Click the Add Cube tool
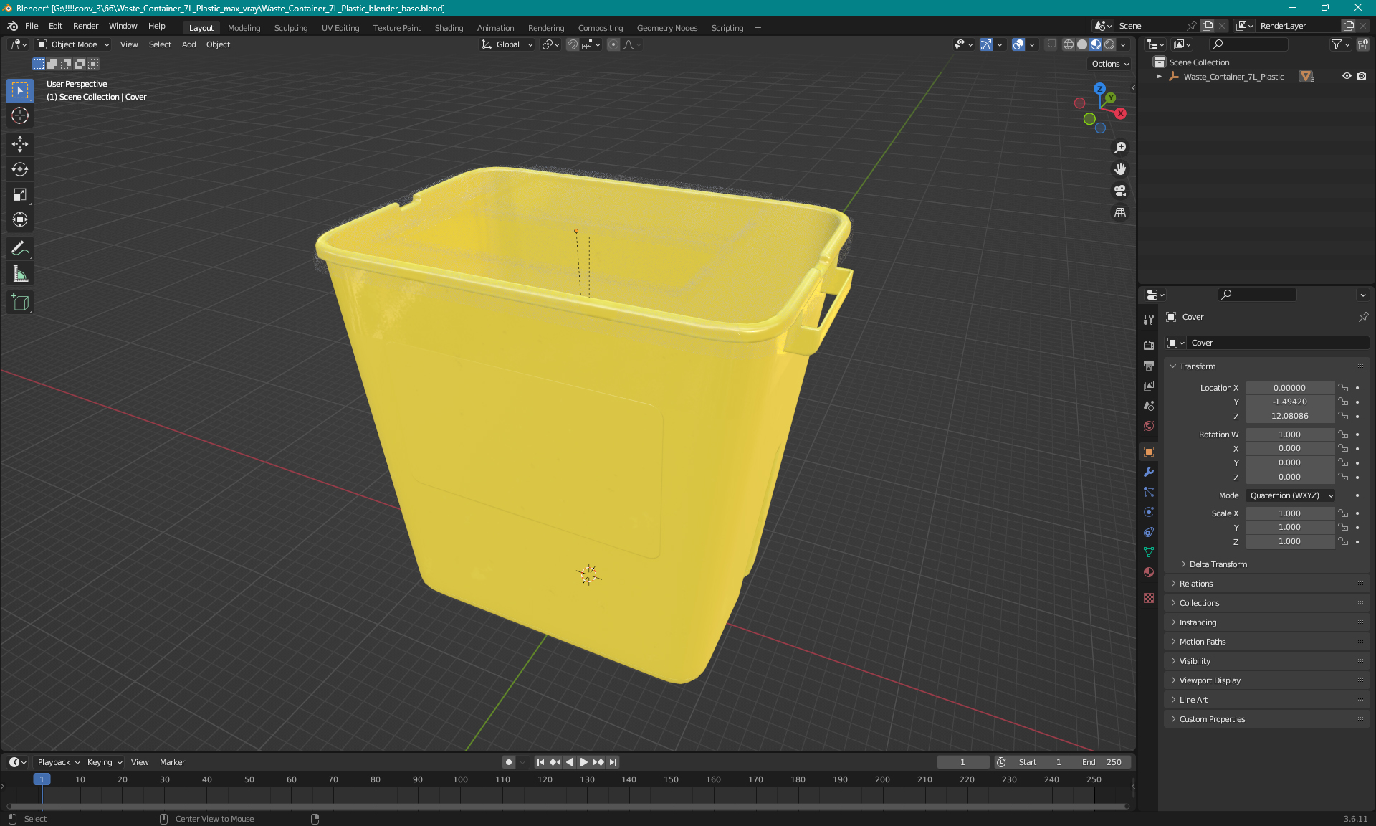Screen dimensions: 1376x826 [20, 303]
